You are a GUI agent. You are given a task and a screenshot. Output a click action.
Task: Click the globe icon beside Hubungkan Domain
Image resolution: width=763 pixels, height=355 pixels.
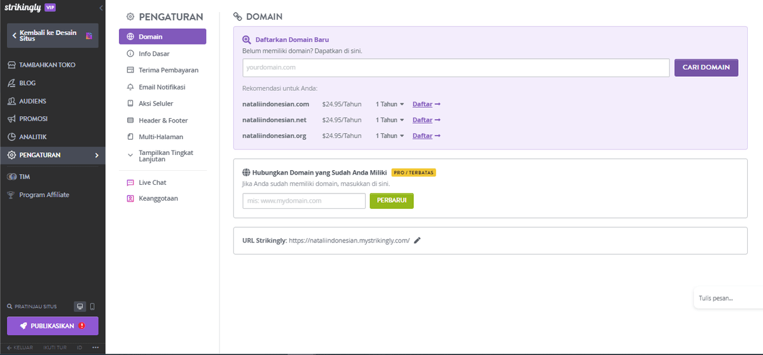click(246, 172)
